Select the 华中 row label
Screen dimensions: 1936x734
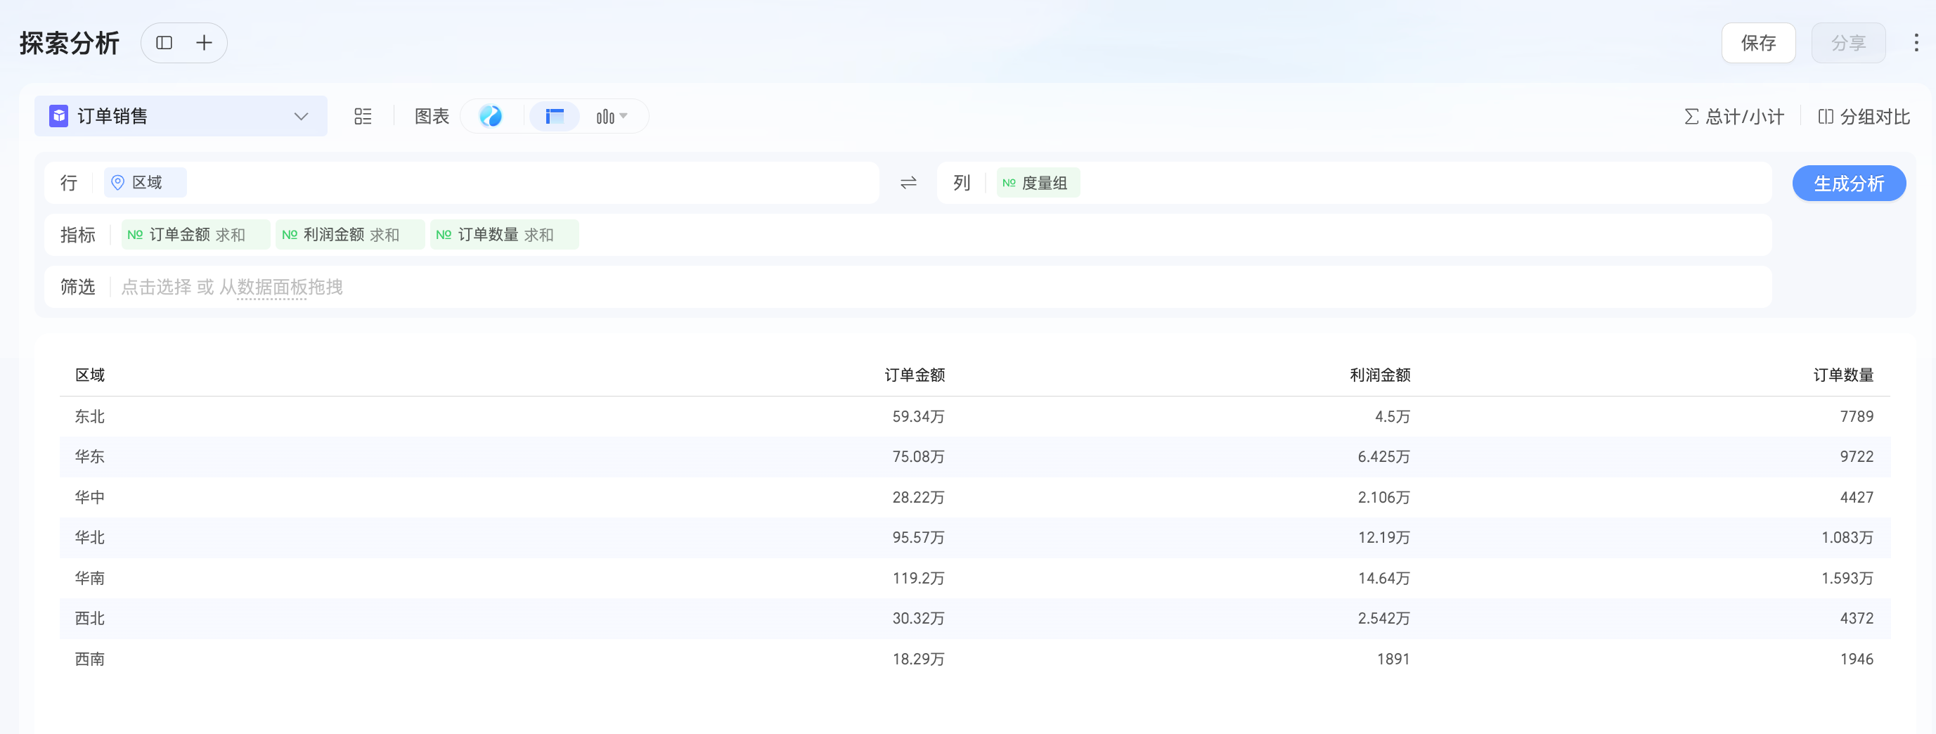[x=90, y=497]
